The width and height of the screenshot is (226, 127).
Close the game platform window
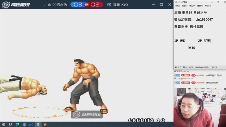pos(169,5)
